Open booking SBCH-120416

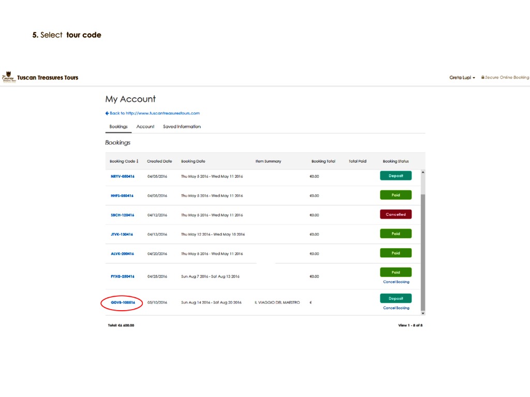point(122,215)
